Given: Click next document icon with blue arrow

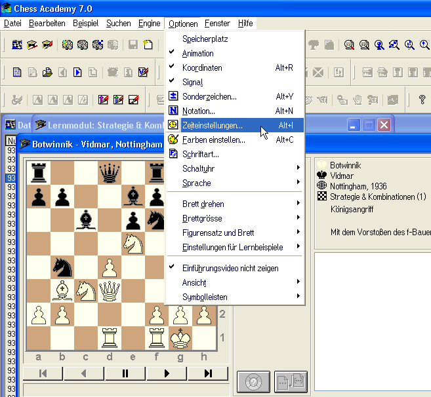Looking at the screenshot, I should pos(77,73).
